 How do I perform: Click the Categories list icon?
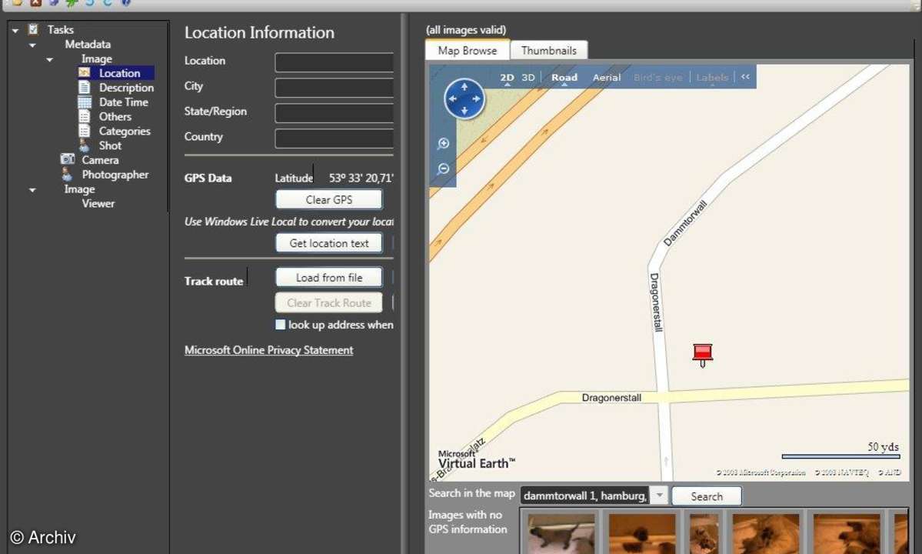(x=84, y=131)
